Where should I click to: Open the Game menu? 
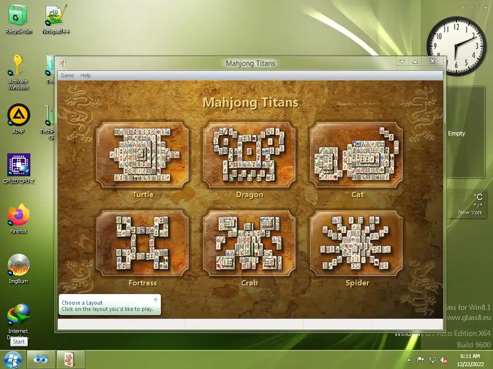pyautogui.click(x=67, y=75)
